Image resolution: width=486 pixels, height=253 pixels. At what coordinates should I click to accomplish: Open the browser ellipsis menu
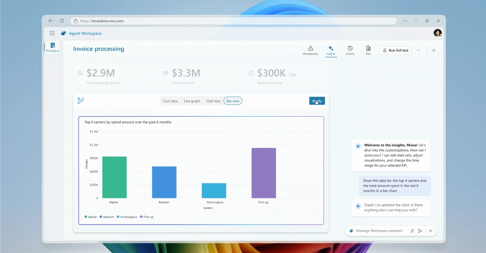click(406, 21)
